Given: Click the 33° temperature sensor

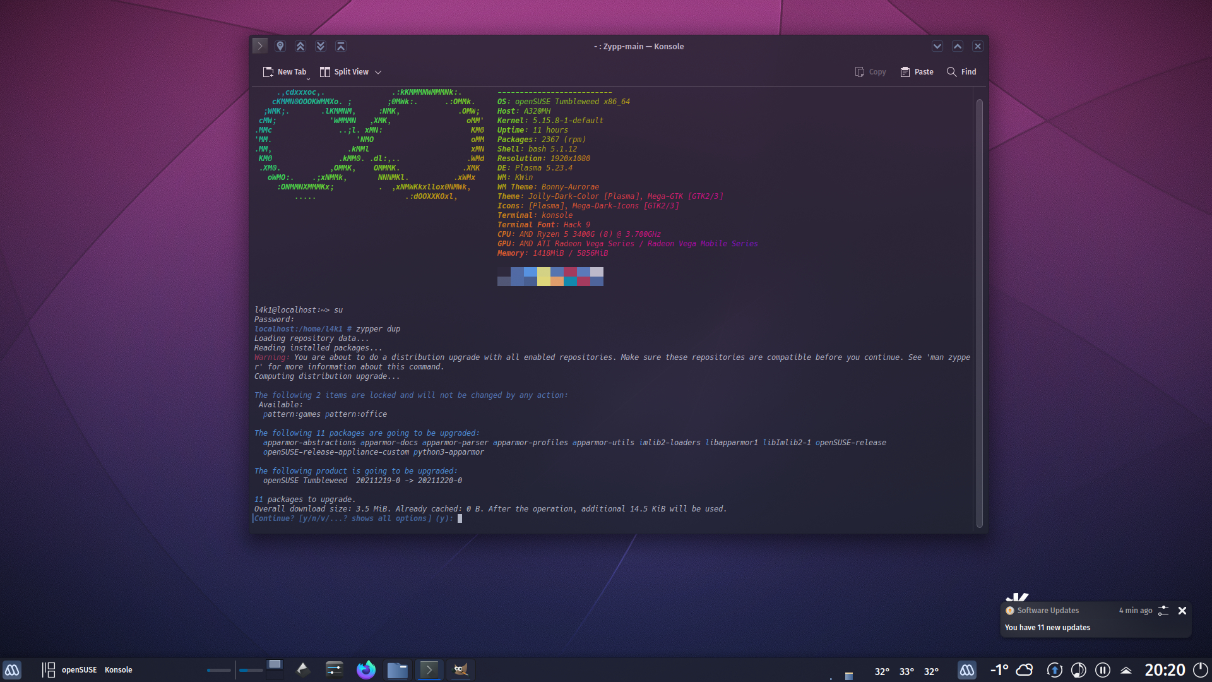Looking at the screenshot, I should (x=906, y=671).
